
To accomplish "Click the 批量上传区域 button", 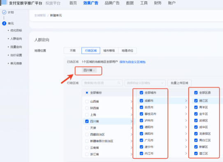I will pyautogui.click(x=179, y=83).
